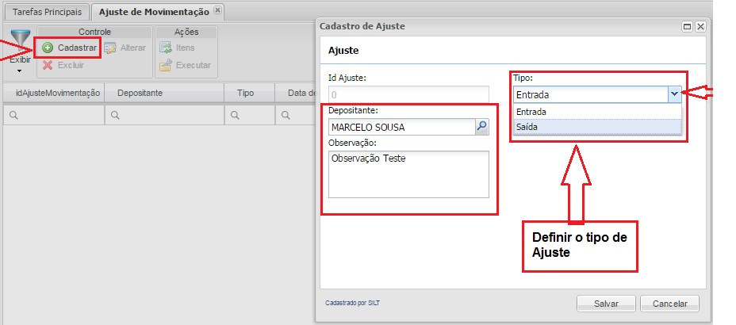Select the Ajuste de Movimentação tab

[x=154, y=12]
